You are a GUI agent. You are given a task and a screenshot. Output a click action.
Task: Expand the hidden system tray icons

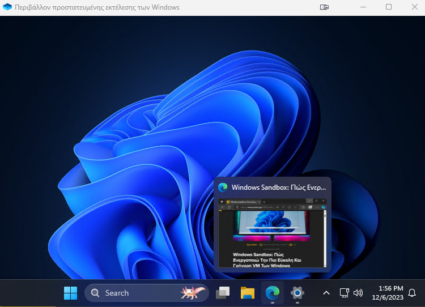(326, 293)
